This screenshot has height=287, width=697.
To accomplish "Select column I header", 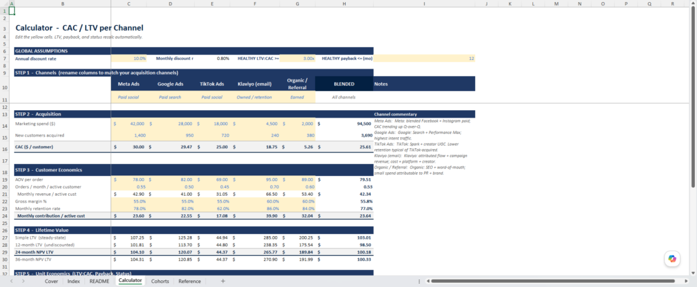I will point(424,3).
